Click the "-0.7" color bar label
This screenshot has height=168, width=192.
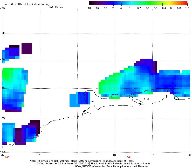138,8
